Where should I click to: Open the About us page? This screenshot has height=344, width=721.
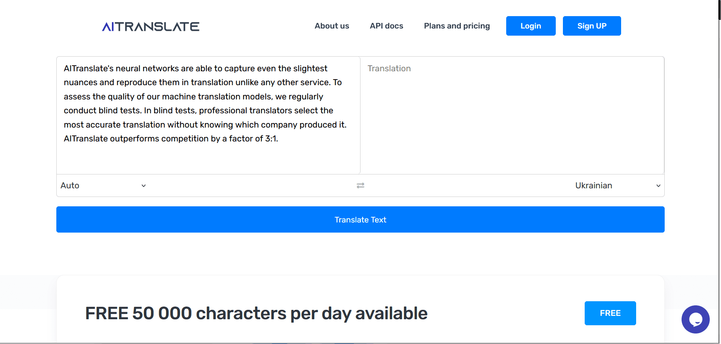coord(332,26)
